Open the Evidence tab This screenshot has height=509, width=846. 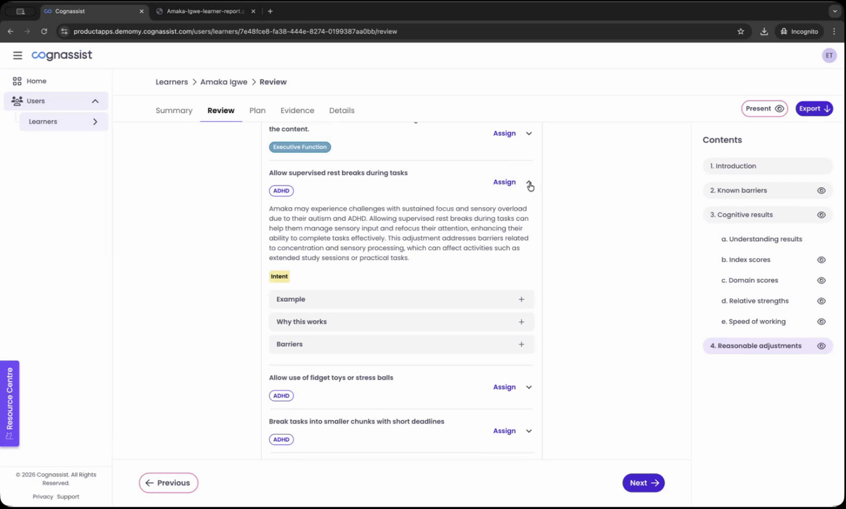(297, 111)
